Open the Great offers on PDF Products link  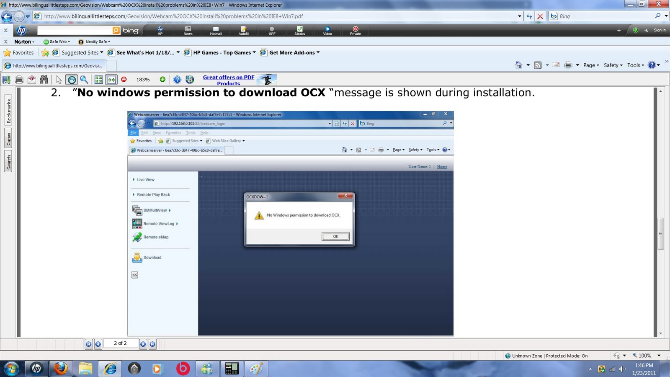click(x=229, y=80)
